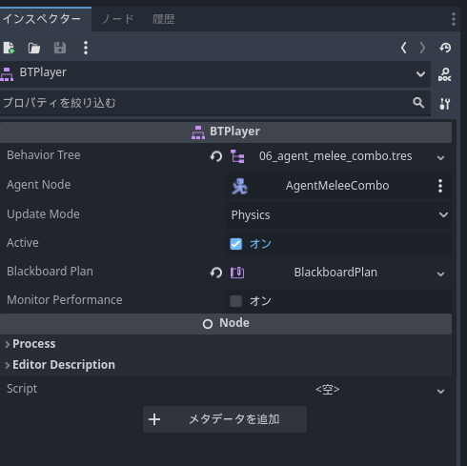Switch to the 履歴 tab

tap(163, 19)
